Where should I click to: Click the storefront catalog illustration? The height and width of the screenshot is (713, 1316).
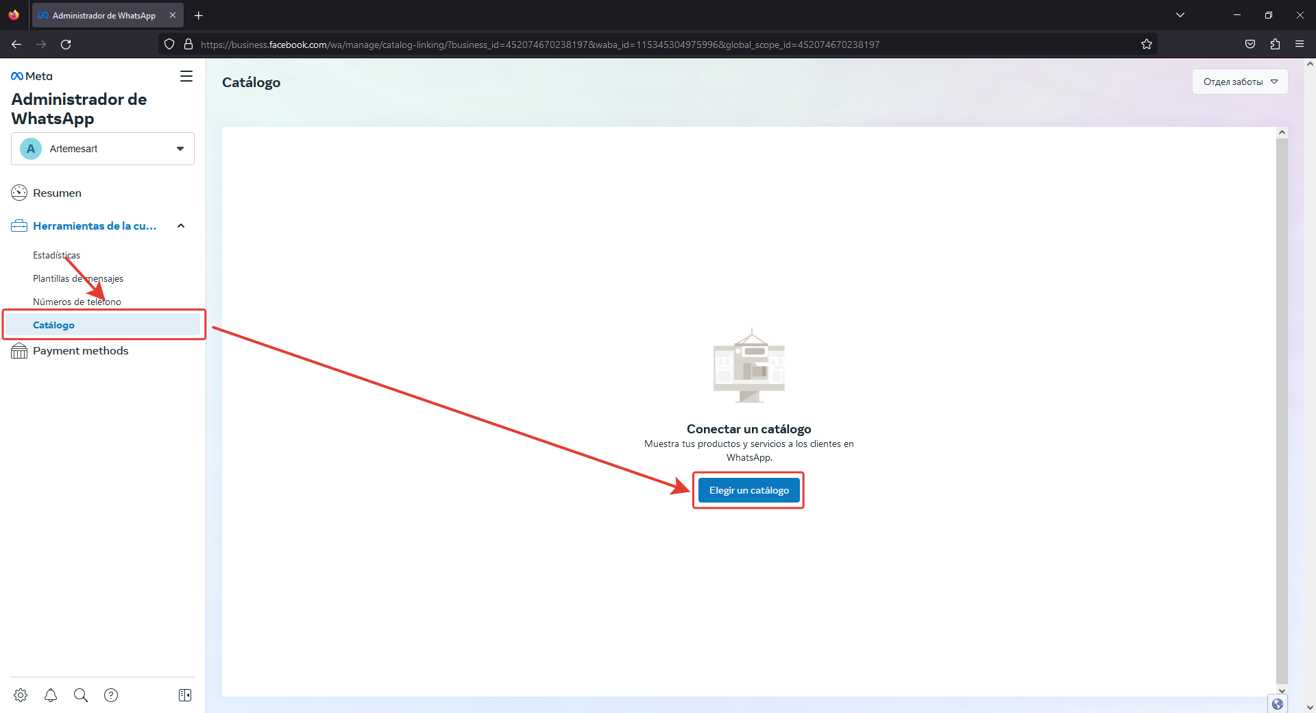(x=749, y=365)
